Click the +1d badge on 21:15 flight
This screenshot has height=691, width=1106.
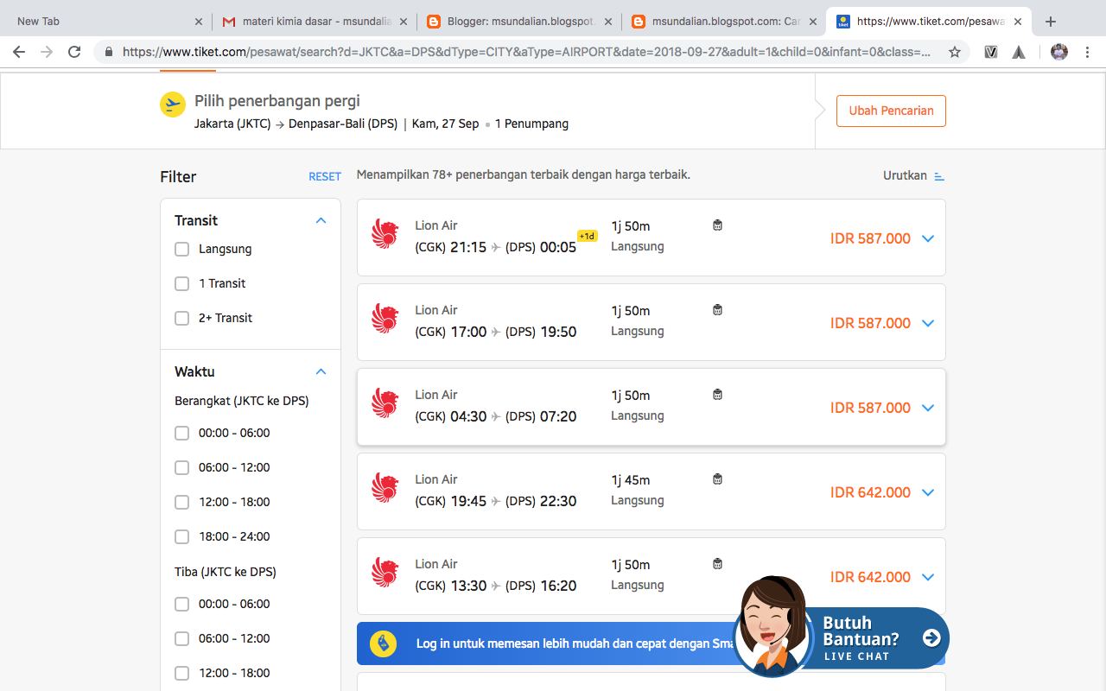coord(588,236)
